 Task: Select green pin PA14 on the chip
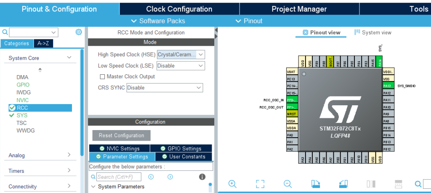click(x=379, y=62)
